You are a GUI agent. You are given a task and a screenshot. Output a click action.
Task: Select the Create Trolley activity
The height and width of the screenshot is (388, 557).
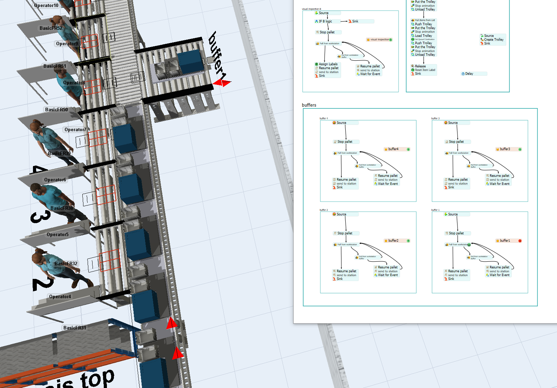point(494,40)
